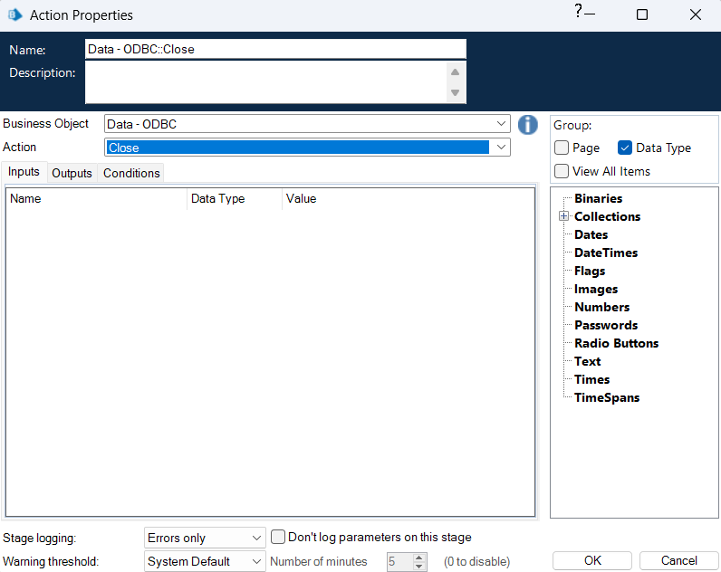Switch to the Conditions tab
This screenshot has width=721, height=572.
[x=131, y=173]
